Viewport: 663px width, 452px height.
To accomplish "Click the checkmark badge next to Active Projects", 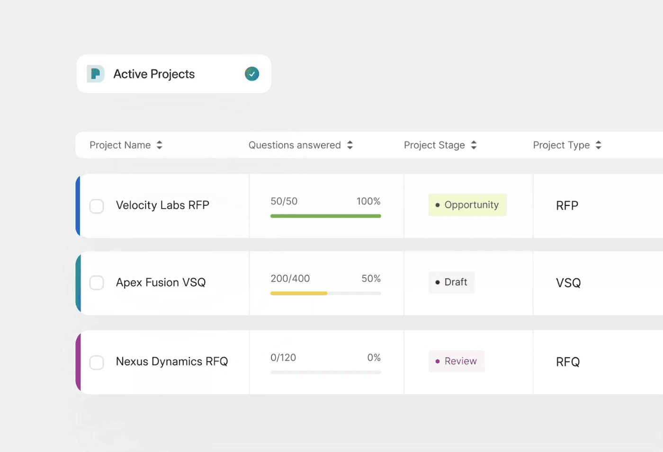I will [252, 74].
